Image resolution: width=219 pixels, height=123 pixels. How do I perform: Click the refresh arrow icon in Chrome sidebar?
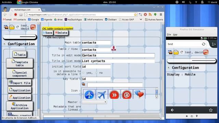[17, 27]
